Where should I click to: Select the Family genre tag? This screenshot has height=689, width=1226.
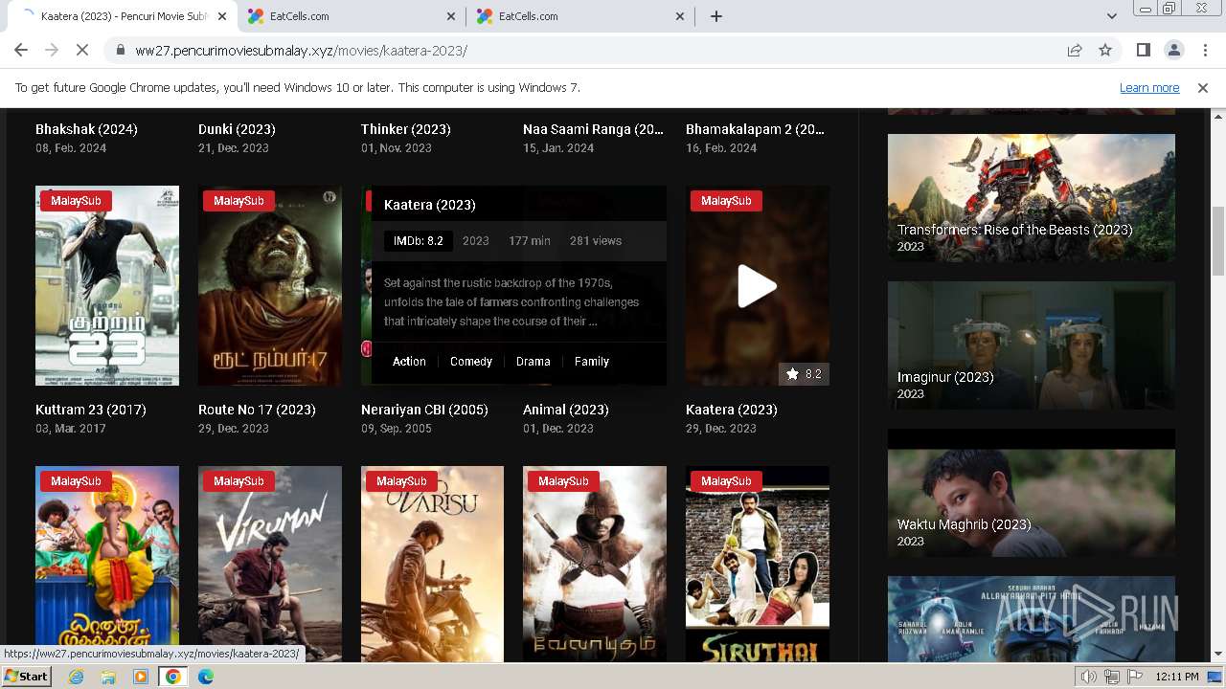point(592,362)
